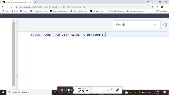Bookmark this page with star icon

pos(152,7)
